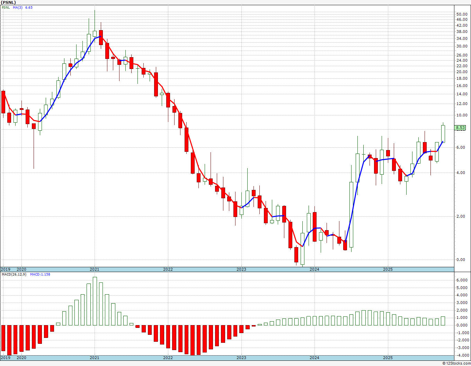
Task: Click the green PSNL legend label
Action: (6, 7)
